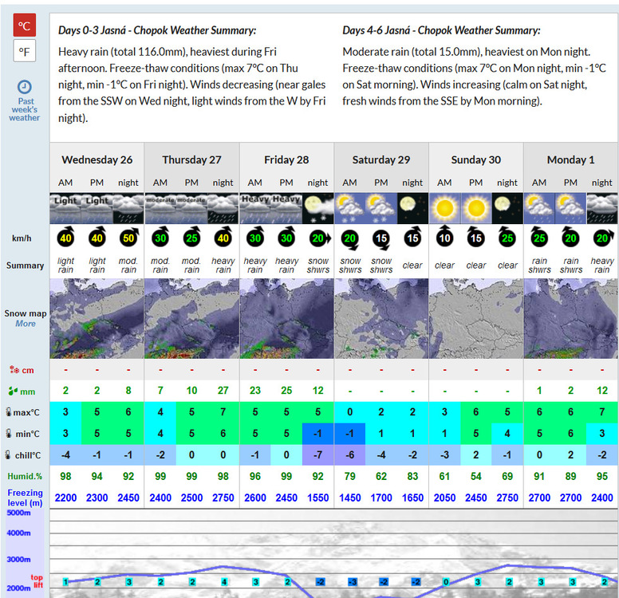Click Friday night 1550 freezing level

317,498
